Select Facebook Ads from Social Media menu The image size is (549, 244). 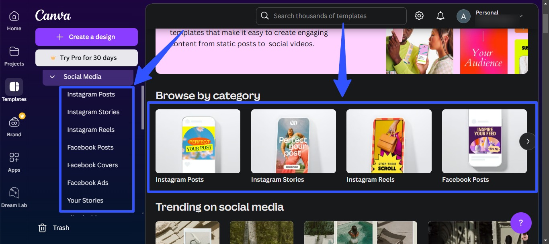tap(88, 182)
